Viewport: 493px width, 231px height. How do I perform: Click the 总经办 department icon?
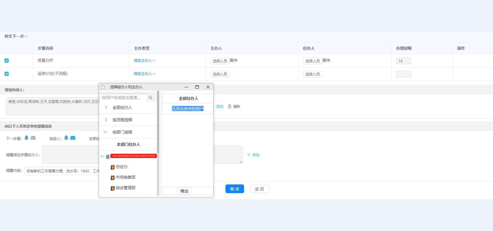pos(113,167)
